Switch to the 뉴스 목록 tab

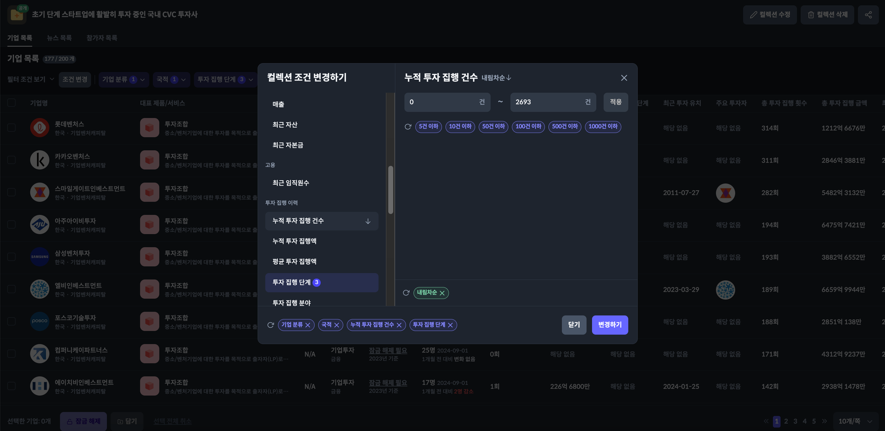click(59, 38)
